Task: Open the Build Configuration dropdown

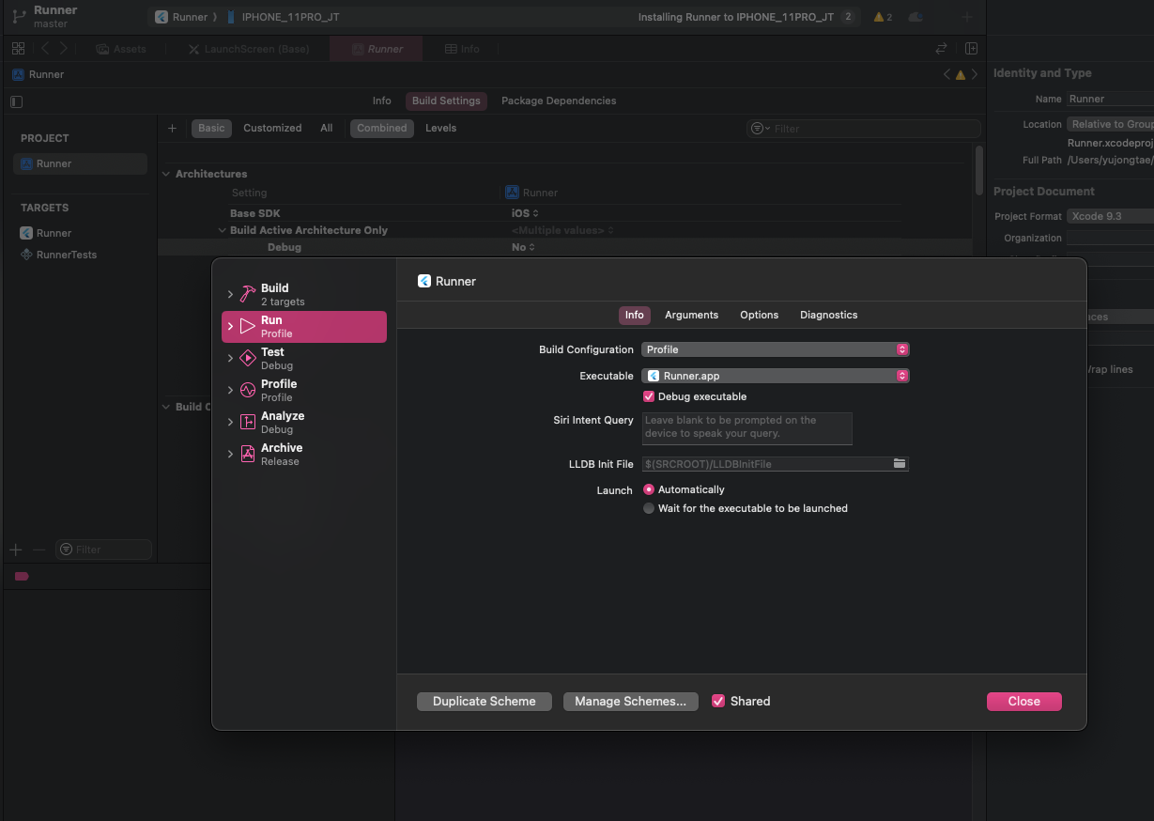Action: pos(775,349)
